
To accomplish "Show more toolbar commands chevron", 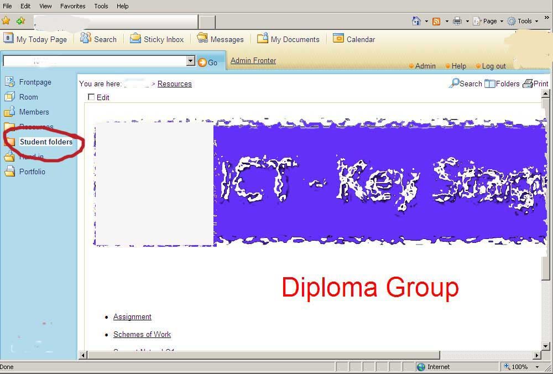I will [547, 18].
